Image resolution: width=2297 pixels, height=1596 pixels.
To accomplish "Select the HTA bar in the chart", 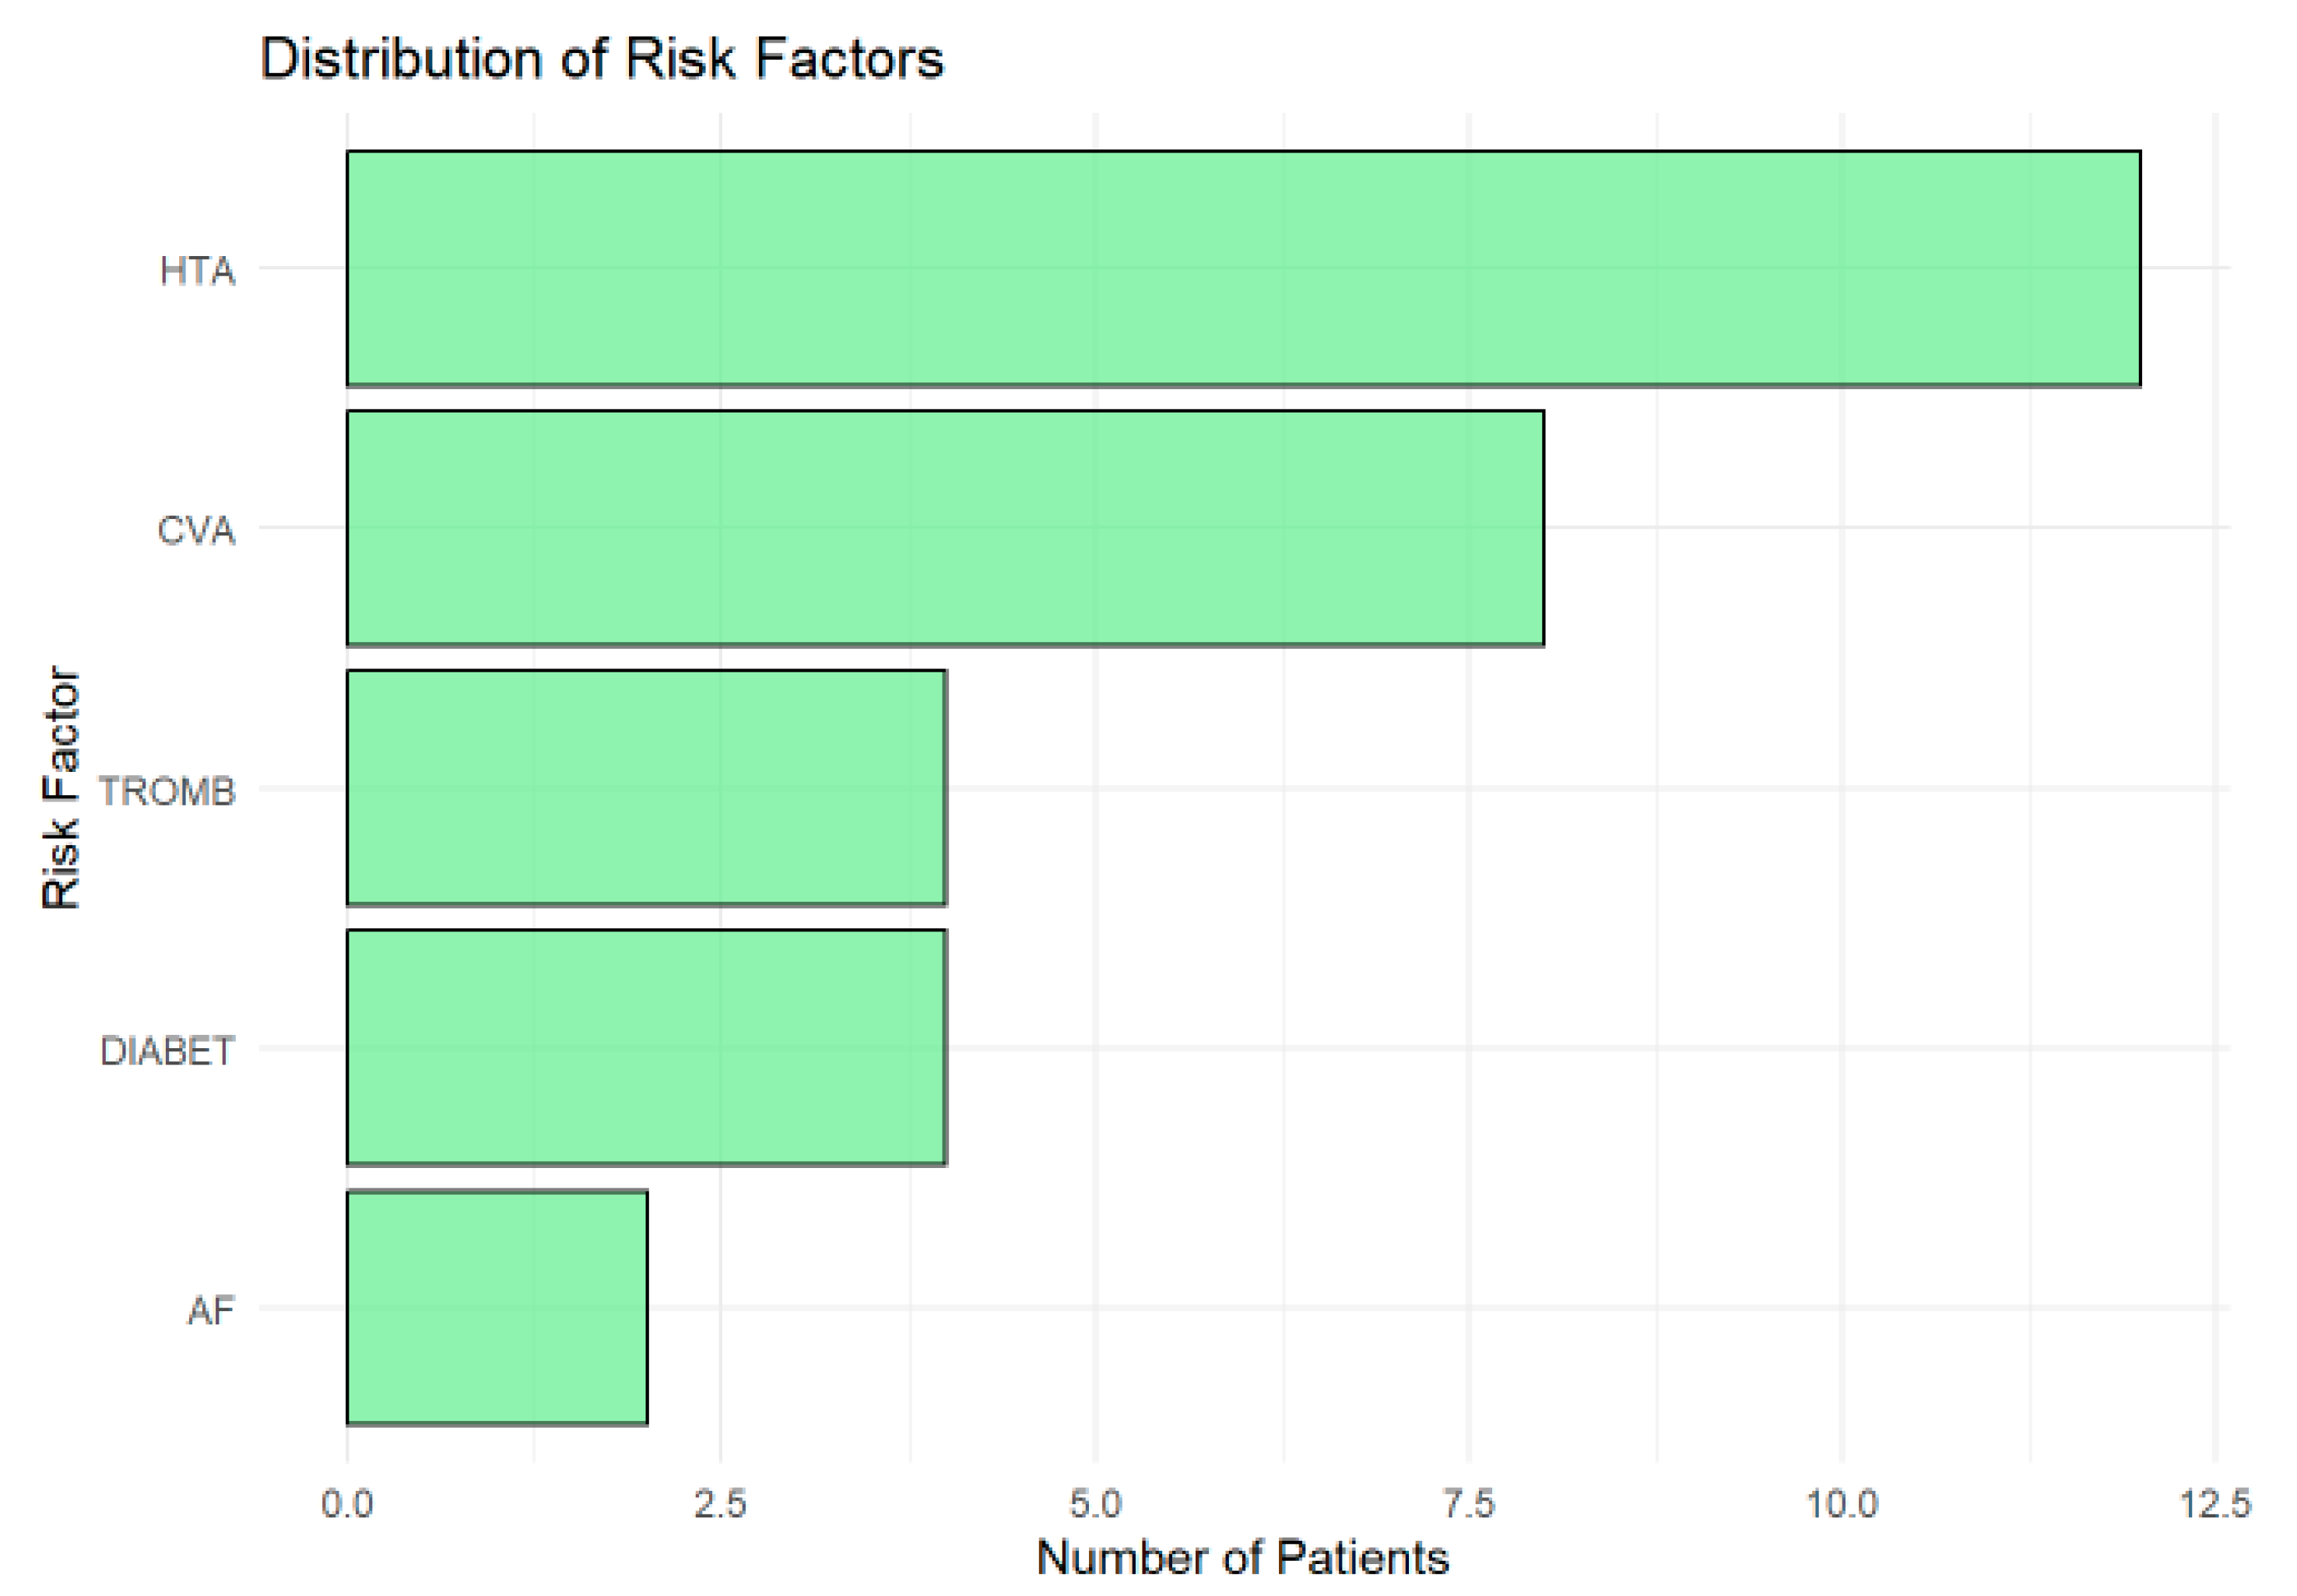I will pos(1242,268).
